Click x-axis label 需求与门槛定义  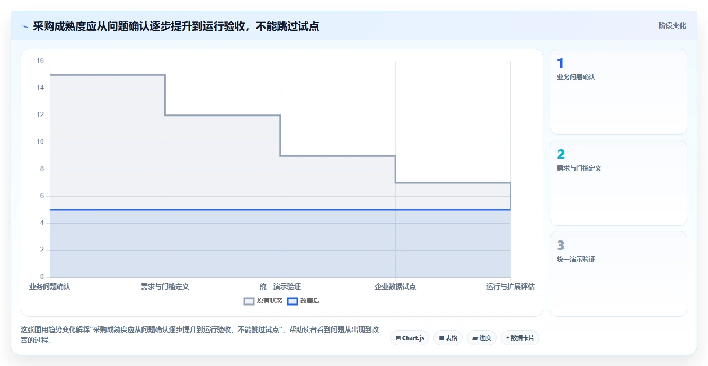[x=165, y=287]
